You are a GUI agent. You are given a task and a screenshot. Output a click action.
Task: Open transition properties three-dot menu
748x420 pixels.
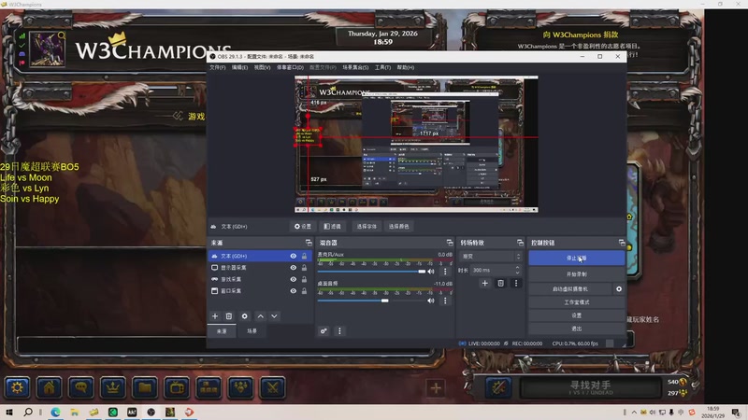516,284
